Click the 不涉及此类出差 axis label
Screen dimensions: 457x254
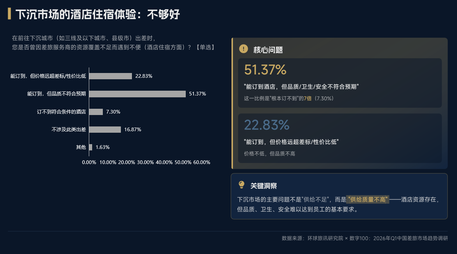[69, 129]
